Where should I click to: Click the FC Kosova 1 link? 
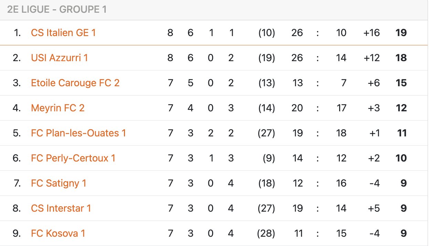click(58, 233)
